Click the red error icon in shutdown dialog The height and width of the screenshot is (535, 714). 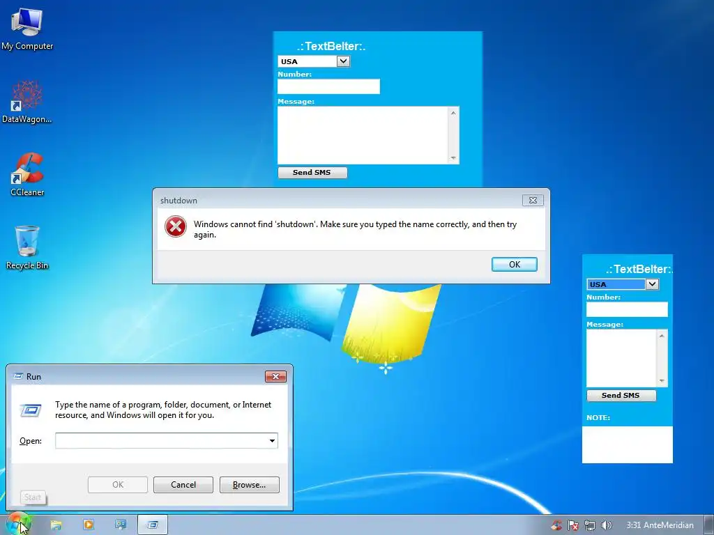coord(176,226)
